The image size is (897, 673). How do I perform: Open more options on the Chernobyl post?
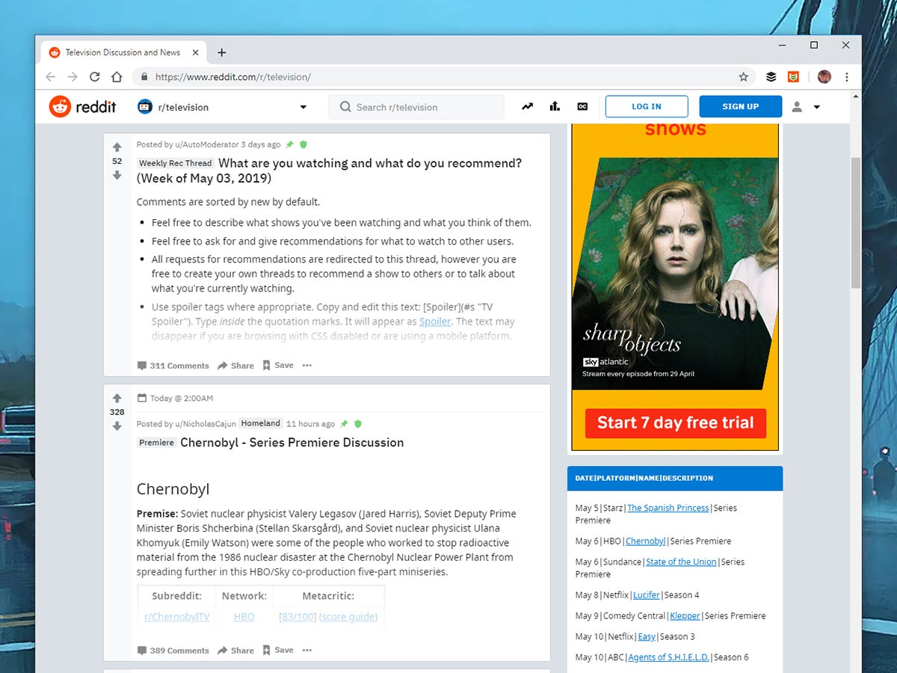[x=306, y=651]
